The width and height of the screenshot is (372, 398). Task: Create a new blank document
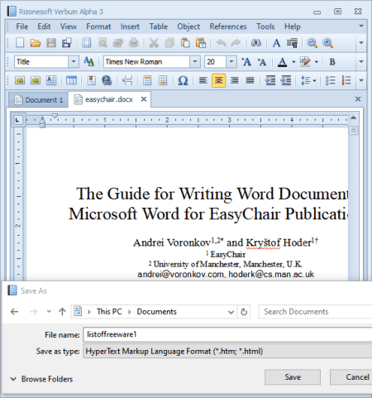pos(20,43)
